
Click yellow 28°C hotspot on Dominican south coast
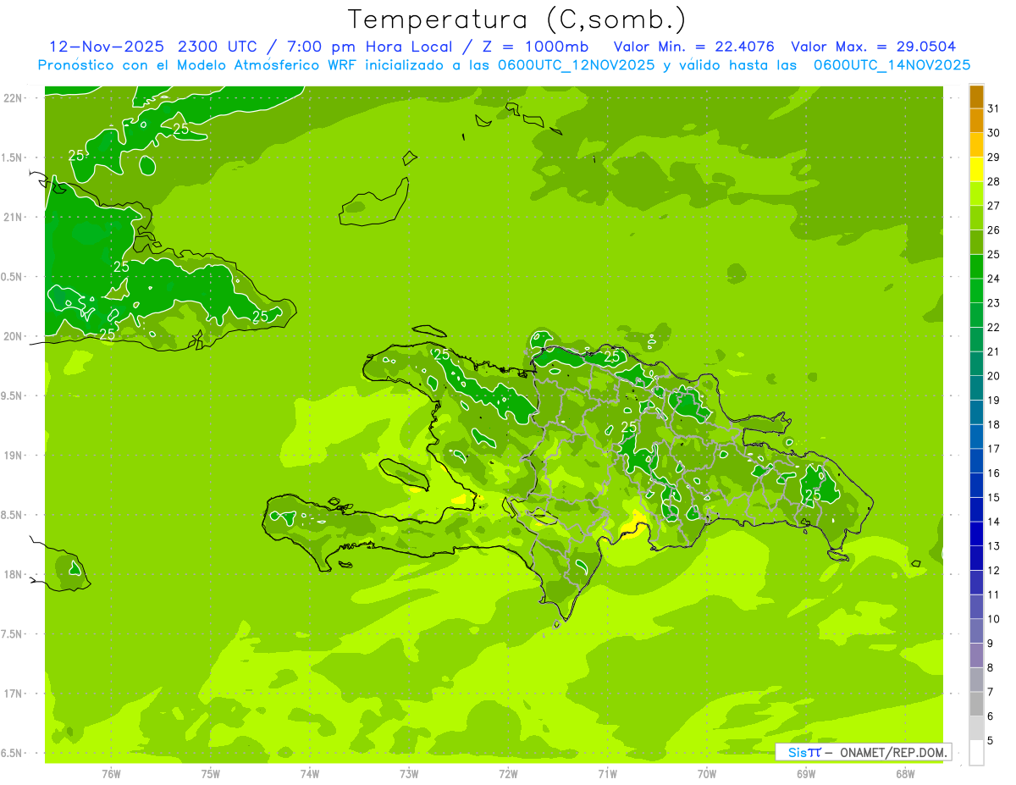click(632, 526)
